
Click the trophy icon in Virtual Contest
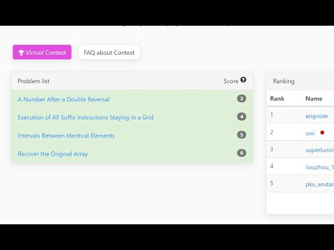point(21,53)
